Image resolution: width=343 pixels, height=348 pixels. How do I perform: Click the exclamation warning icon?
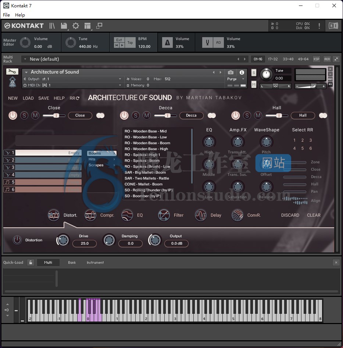point(319,26)
